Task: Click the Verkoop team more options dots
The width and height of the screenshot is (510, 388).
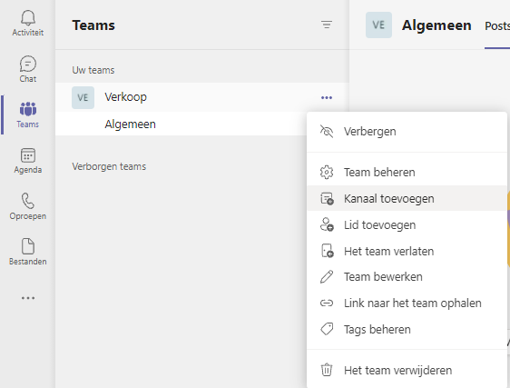Action: click(x=327, y=98)
